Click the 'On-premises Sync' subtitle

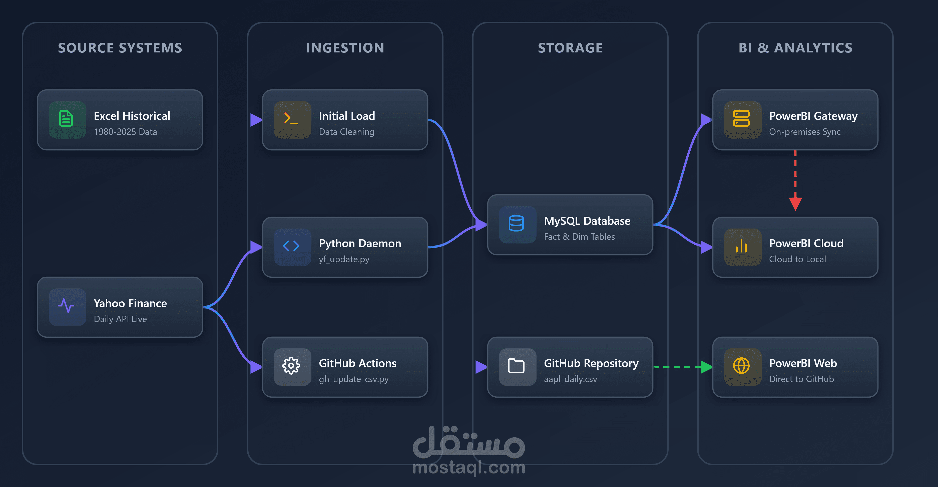(x=805, y=132)
